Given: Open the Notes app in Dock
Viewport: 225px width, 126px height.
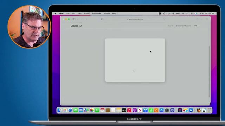Looking at the screenshot, I should [118, 110].
